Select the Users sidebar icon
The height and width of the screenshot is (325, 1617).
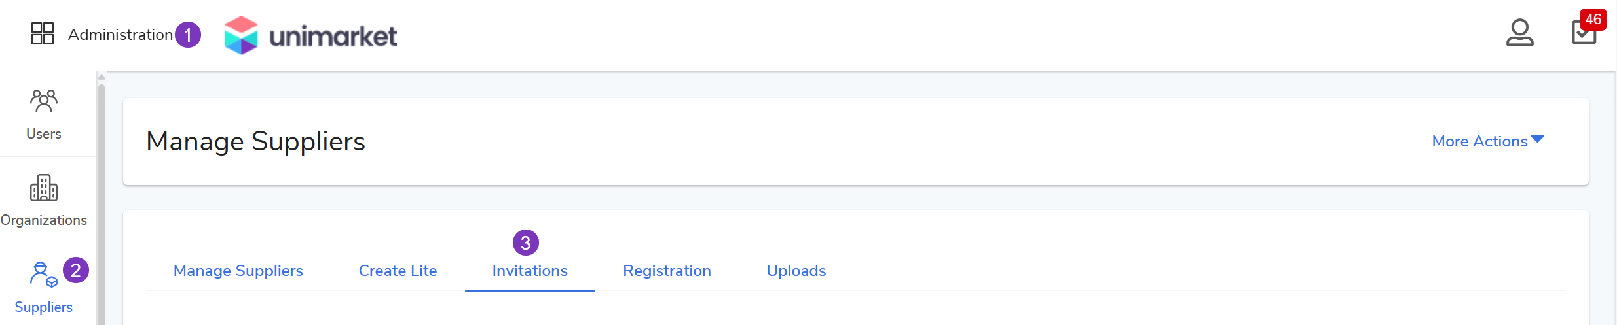coord(44,102)
